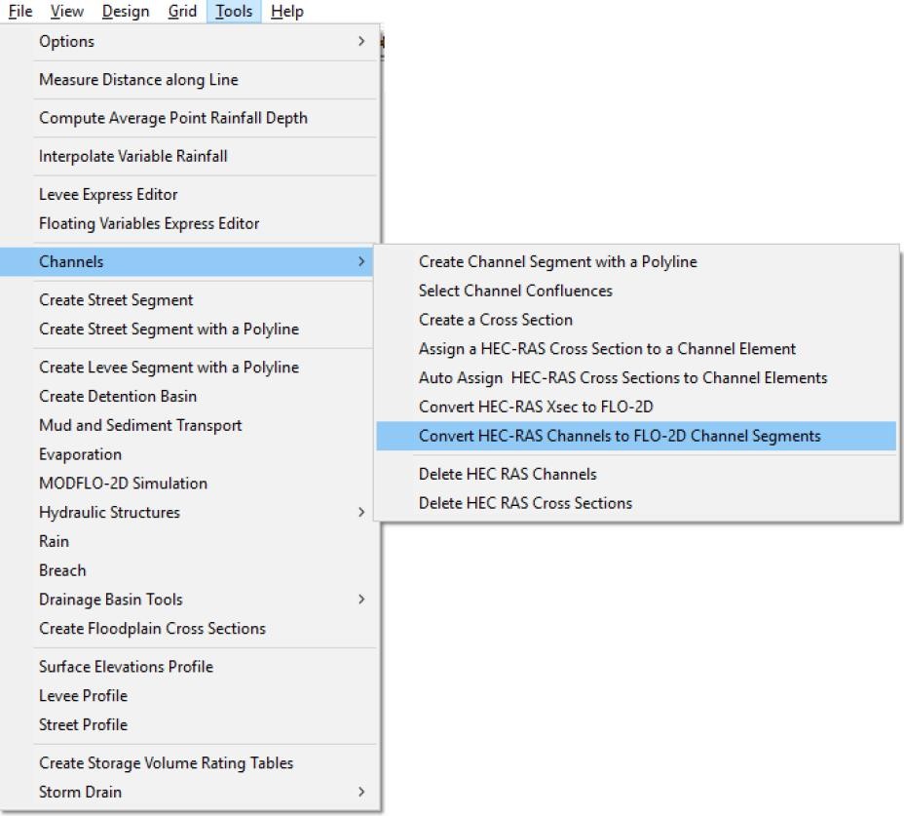The height and width of the screenshot is (816, 904).
Task: Open the Grid menu
Action: pyautogui.click(x=182, y=12)
